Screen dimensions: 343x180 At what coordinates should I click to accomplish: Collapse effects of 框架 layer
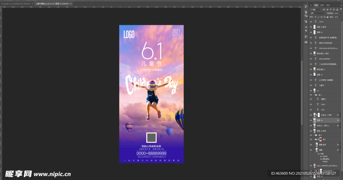pos(340,150)
